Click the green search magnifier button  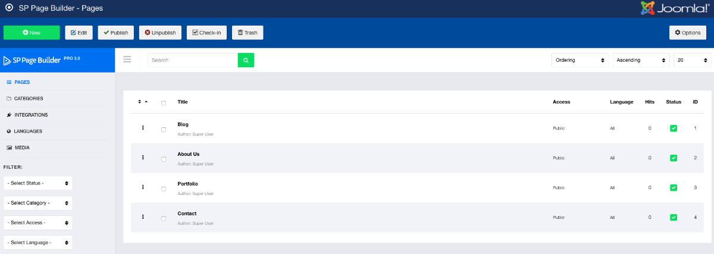point(246,60)
